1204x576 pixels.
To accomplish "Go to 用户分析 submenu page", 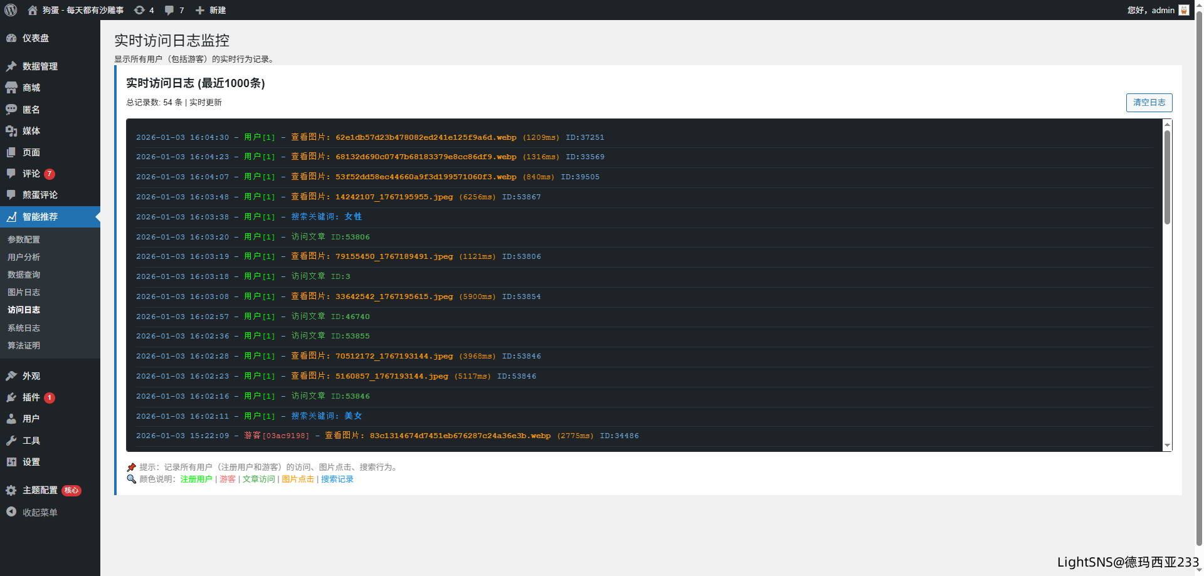I will [x=24, y=257].
